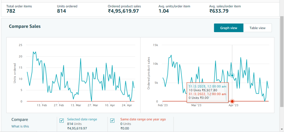Click the Same date range one year ago label

click(x=143, y=119)
